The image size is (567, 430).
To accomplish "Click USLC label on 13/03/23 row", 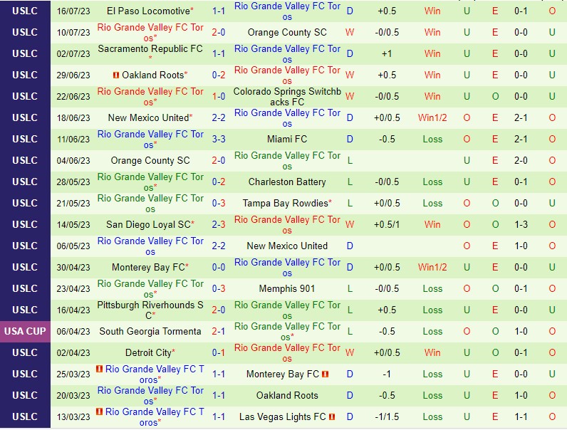I will (25, 416).
